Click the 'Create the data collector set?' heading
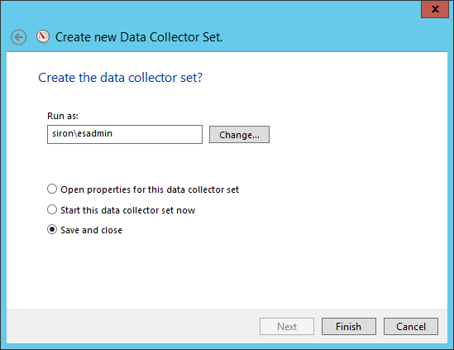 pos(120,78)
